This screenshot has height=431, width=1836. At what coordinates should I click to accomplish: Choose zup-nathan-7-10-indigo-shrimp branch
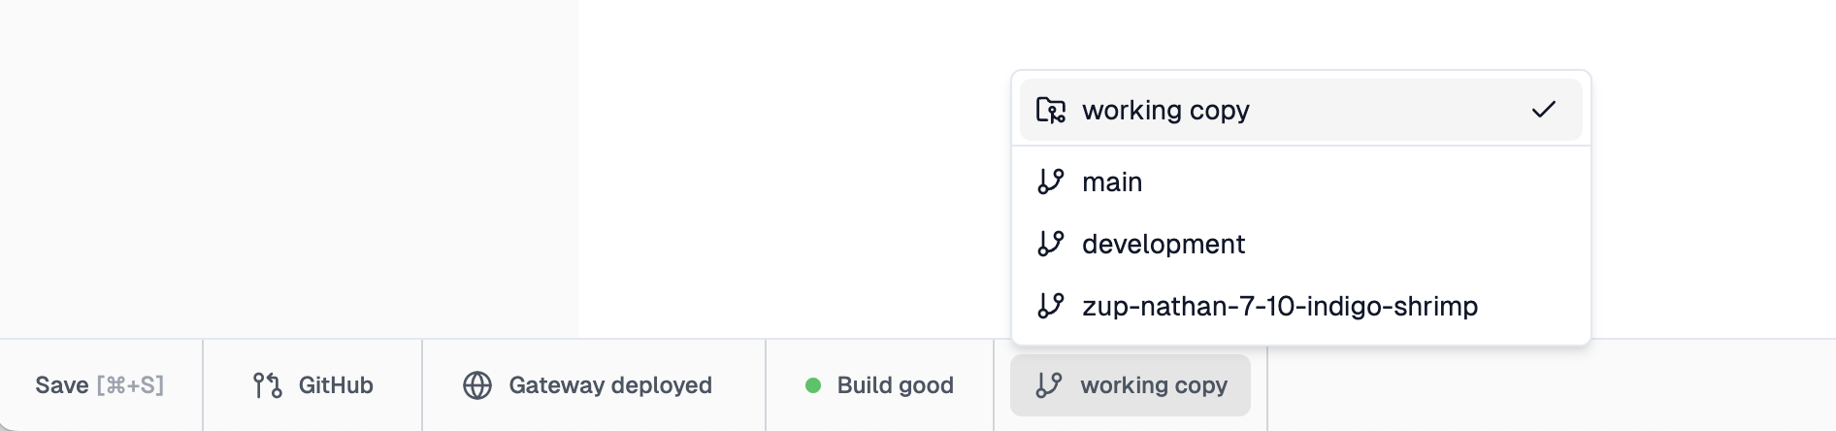(1300, 306)
